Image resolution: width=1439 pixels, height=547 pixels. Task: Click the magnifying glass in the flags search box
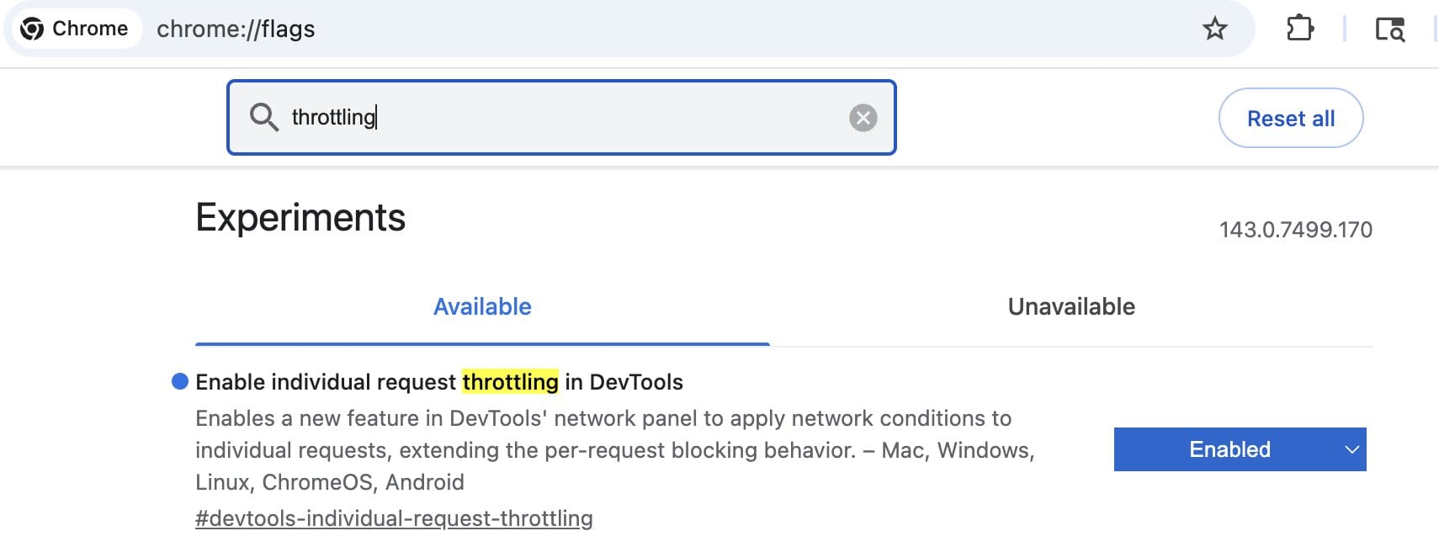tap(264, 118)
